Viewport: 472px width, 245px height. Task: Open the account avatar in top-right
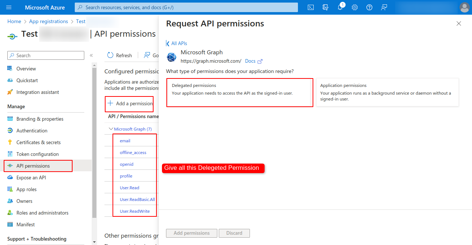click(465, 7)
